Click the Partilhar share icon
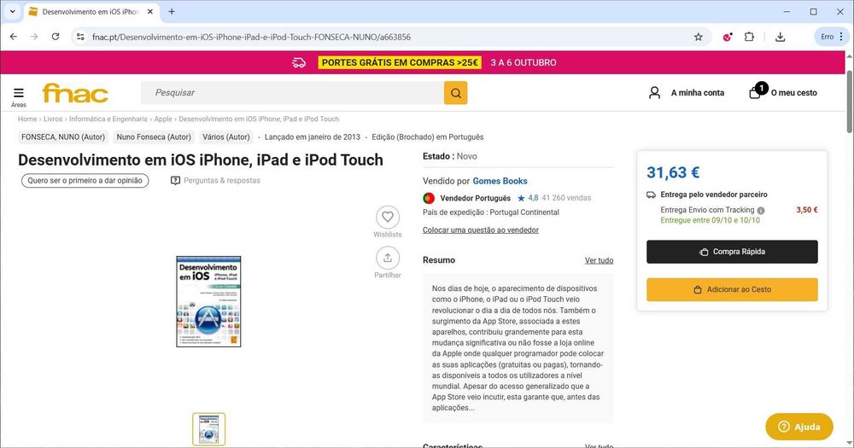Image resolution: width=854 pixels, height=448 pixels. [x=387, y=258]
